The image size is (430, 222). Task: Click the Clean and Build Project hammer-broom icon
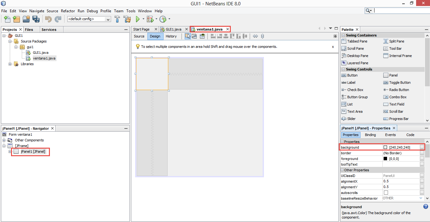127,19
